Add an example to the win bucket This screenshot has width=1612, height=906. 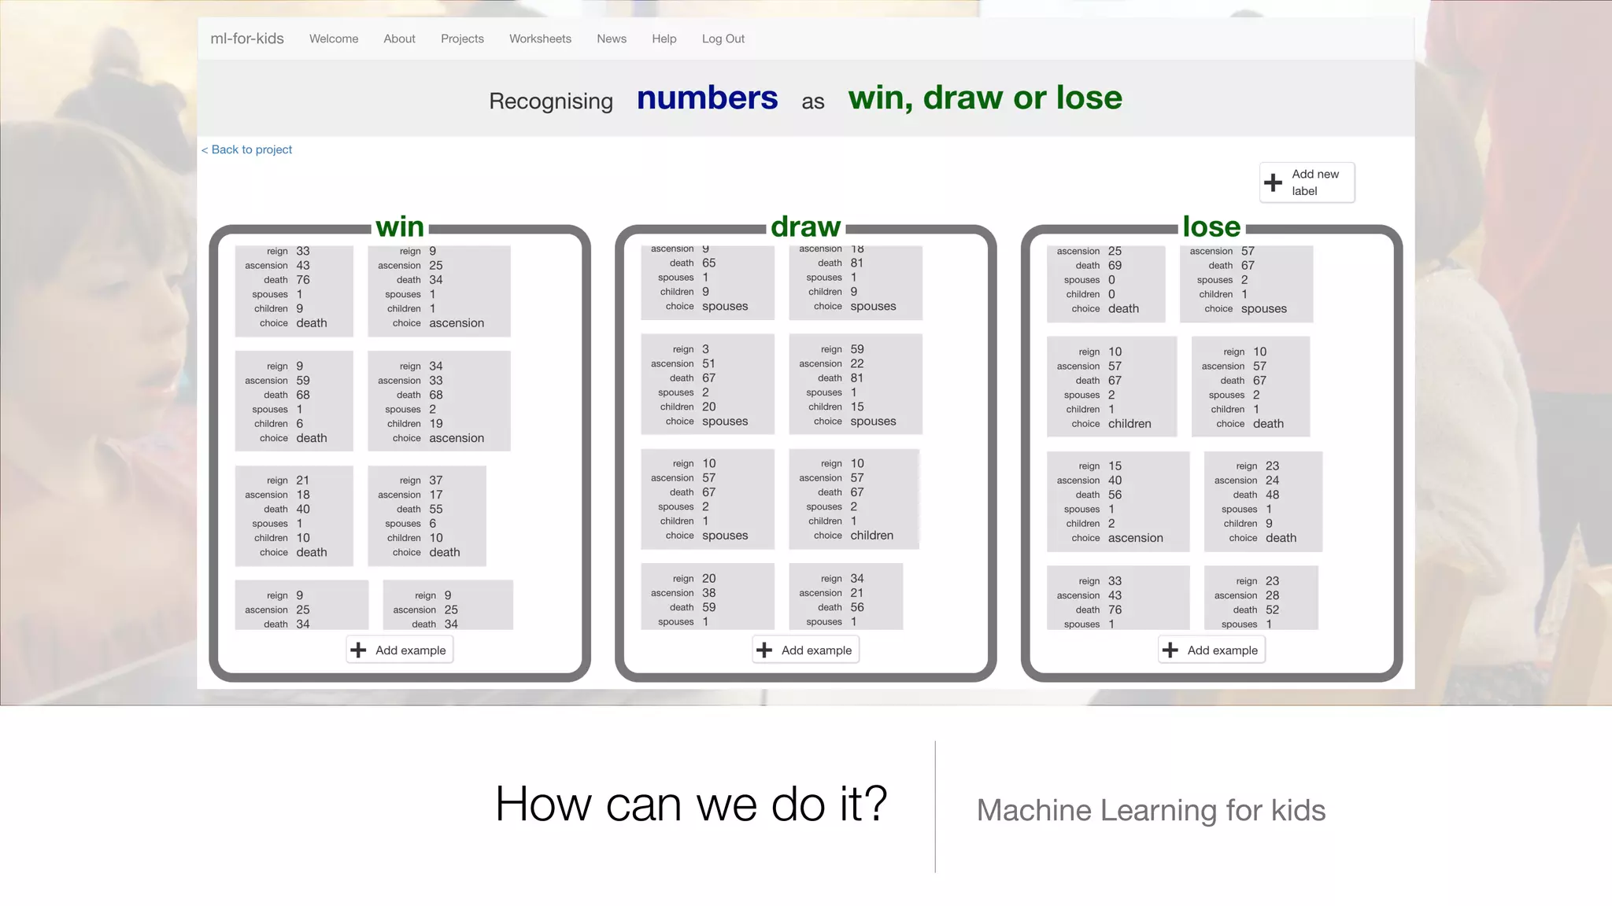point(400,650)
